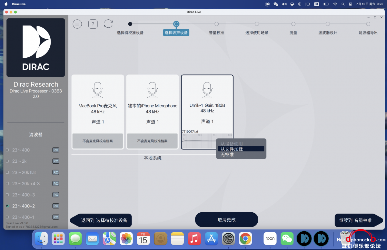Viewport: 387px width, 250px height.
Task: Click the 选择待校准设备 progress dot
Action: tap(130, 24)
